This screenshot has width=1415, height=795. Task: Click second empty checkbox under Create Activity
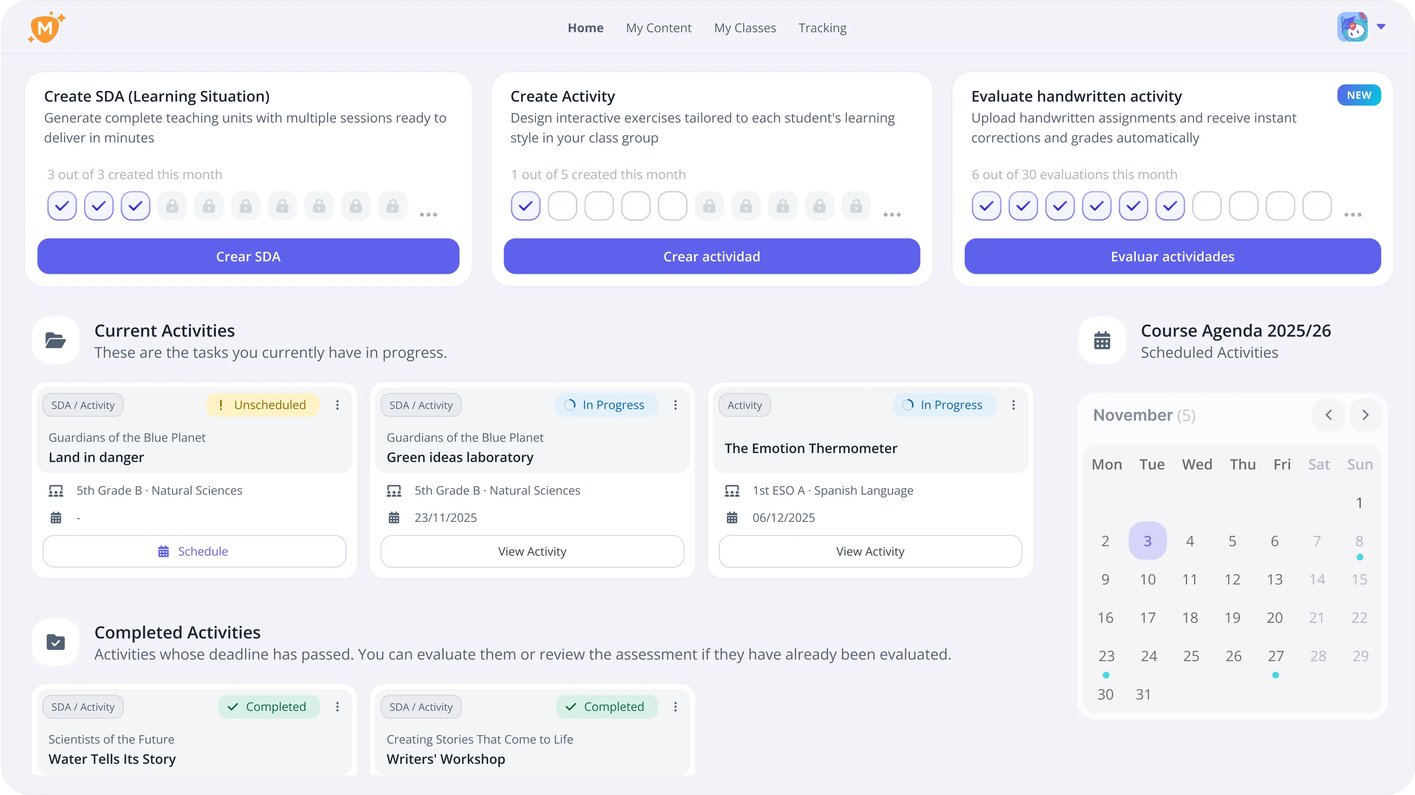599,206
